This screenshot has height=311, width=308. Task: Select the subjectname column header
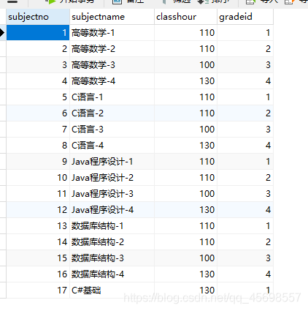(112, 17)
